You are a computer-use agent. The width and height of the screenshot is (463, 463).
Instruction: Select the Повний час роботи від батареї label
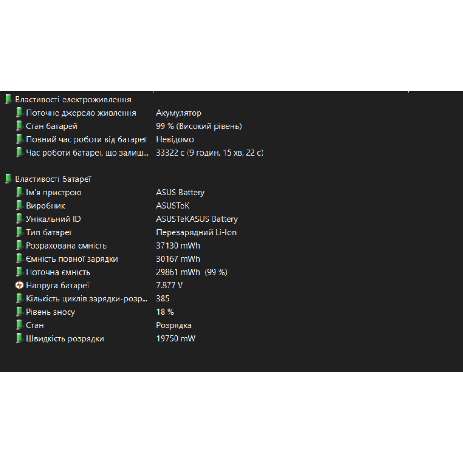point(86,139)
